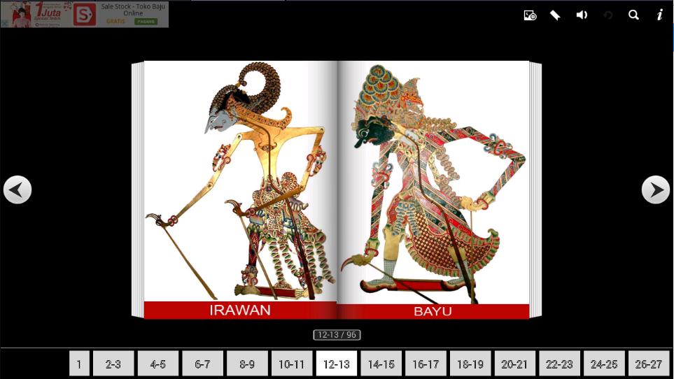Jump to pages 6-7 tab
This screenshot has height=379, width=674.
202,364
